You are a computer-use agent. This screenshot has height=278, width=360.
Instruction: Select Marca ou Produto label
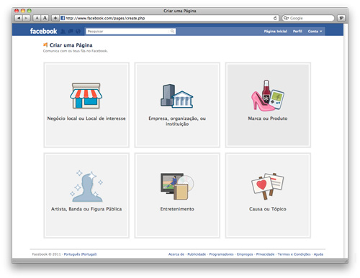pos(268,119)
